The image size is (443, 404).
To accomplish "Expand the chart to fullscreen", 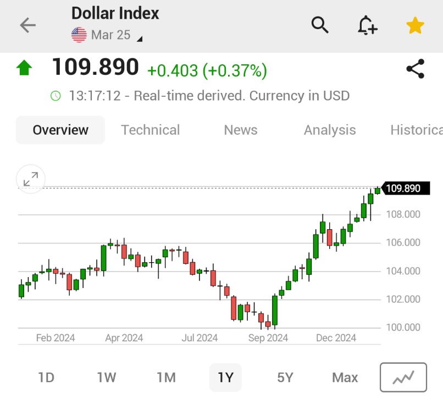I will (31, 179).
